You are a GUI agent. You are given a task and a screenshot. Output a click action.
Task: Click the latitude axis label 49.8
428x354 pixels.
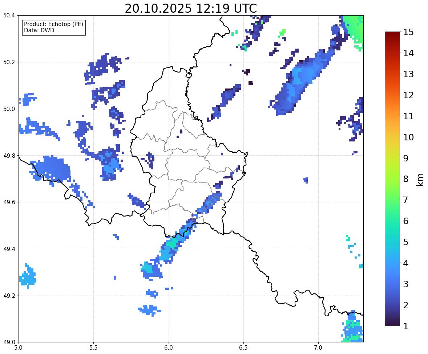pos(9,156)
